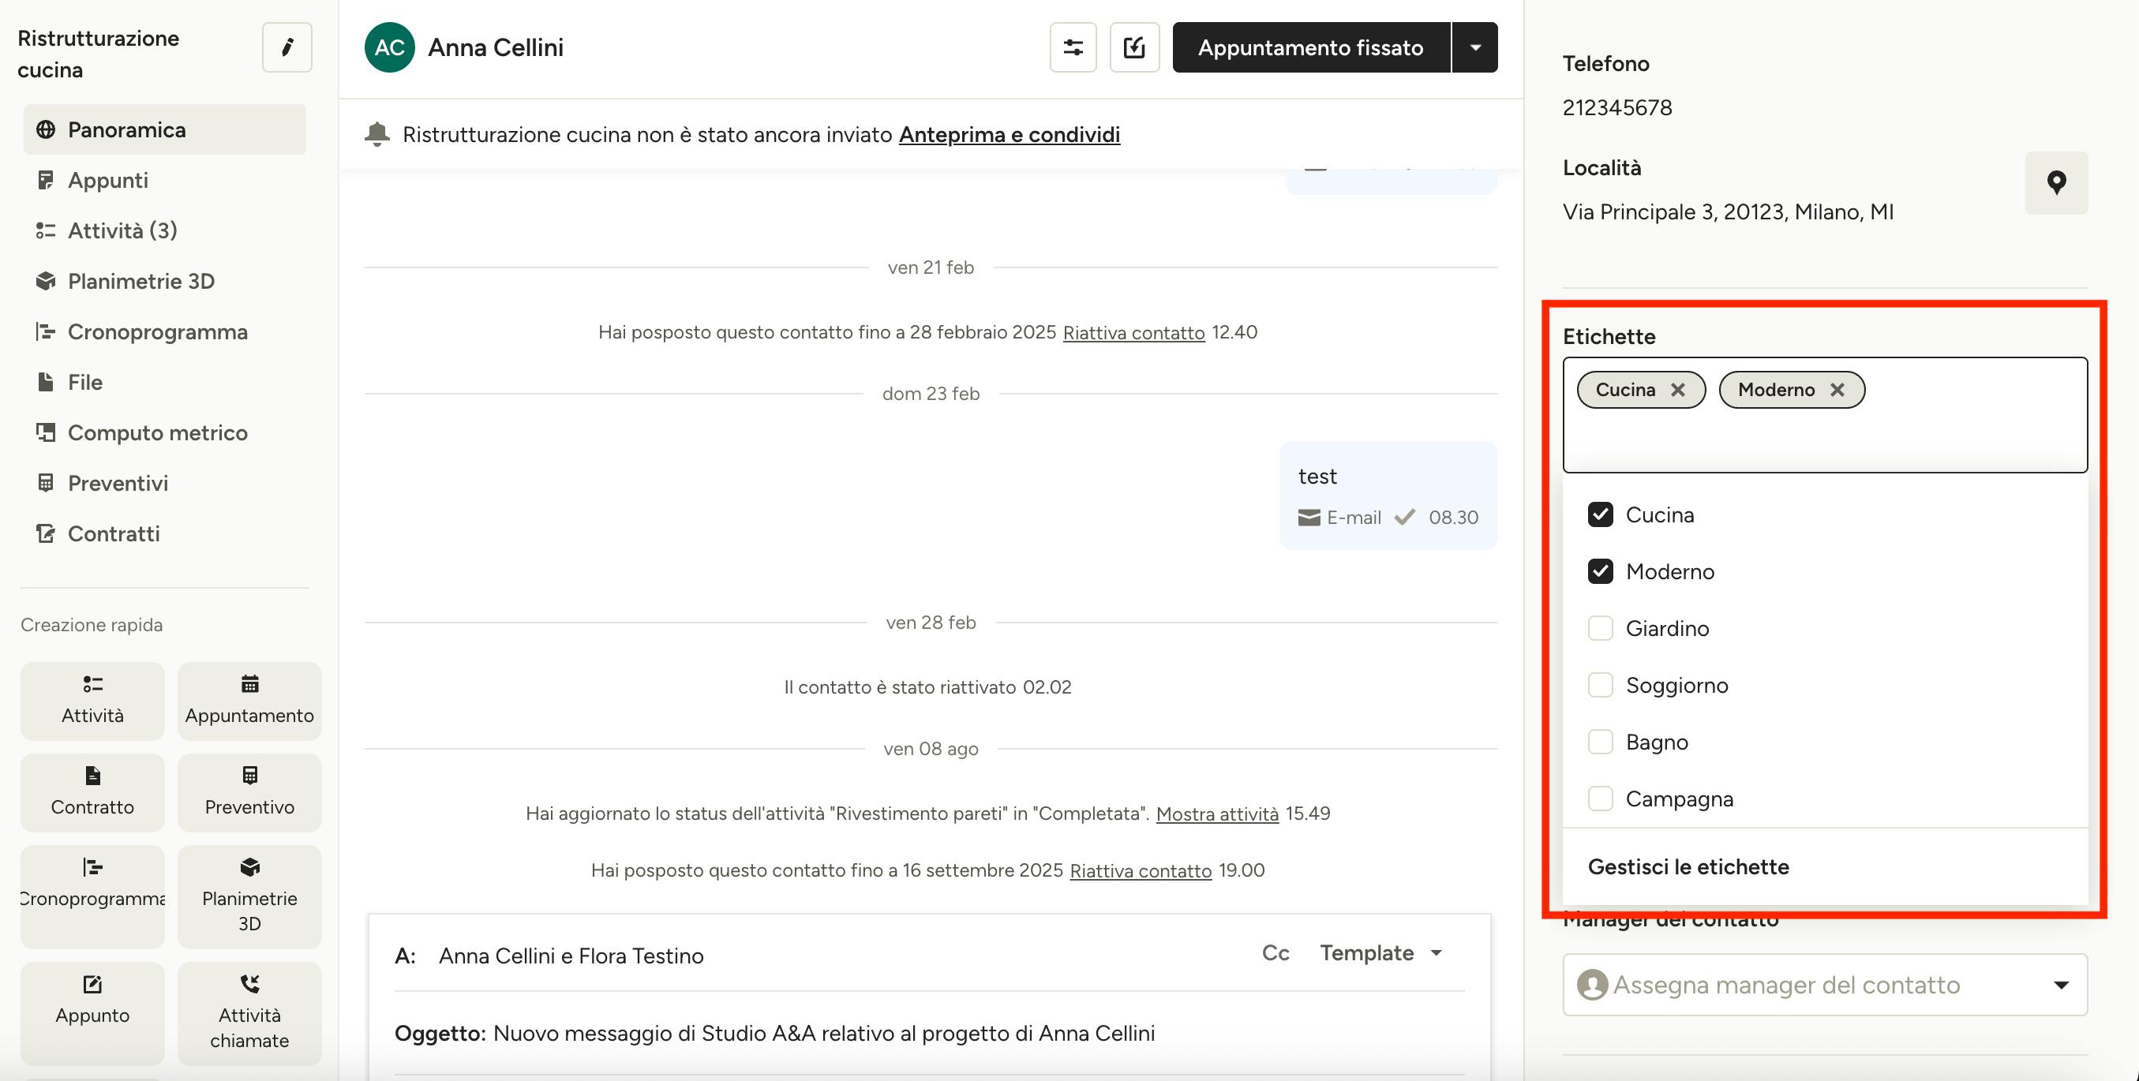Open File in the sidebar
2139x1081 pixels.
pos(164,382)
